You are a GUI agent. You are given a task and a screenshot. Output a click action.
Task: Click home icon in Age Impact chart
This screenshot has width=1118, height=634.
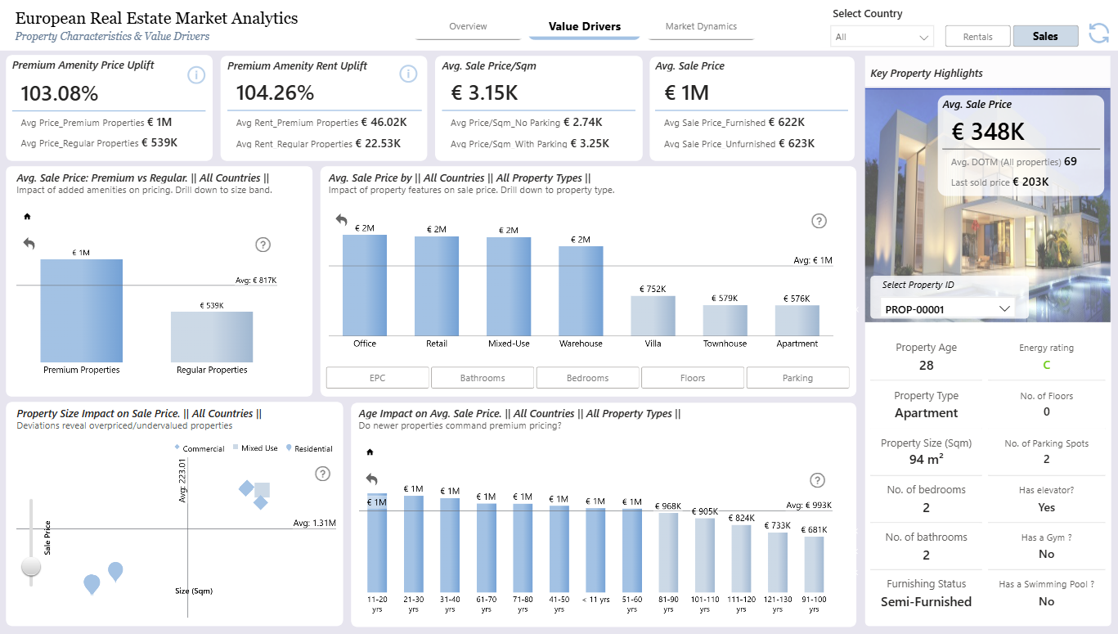pyautogui.click(x=370, y=452)
